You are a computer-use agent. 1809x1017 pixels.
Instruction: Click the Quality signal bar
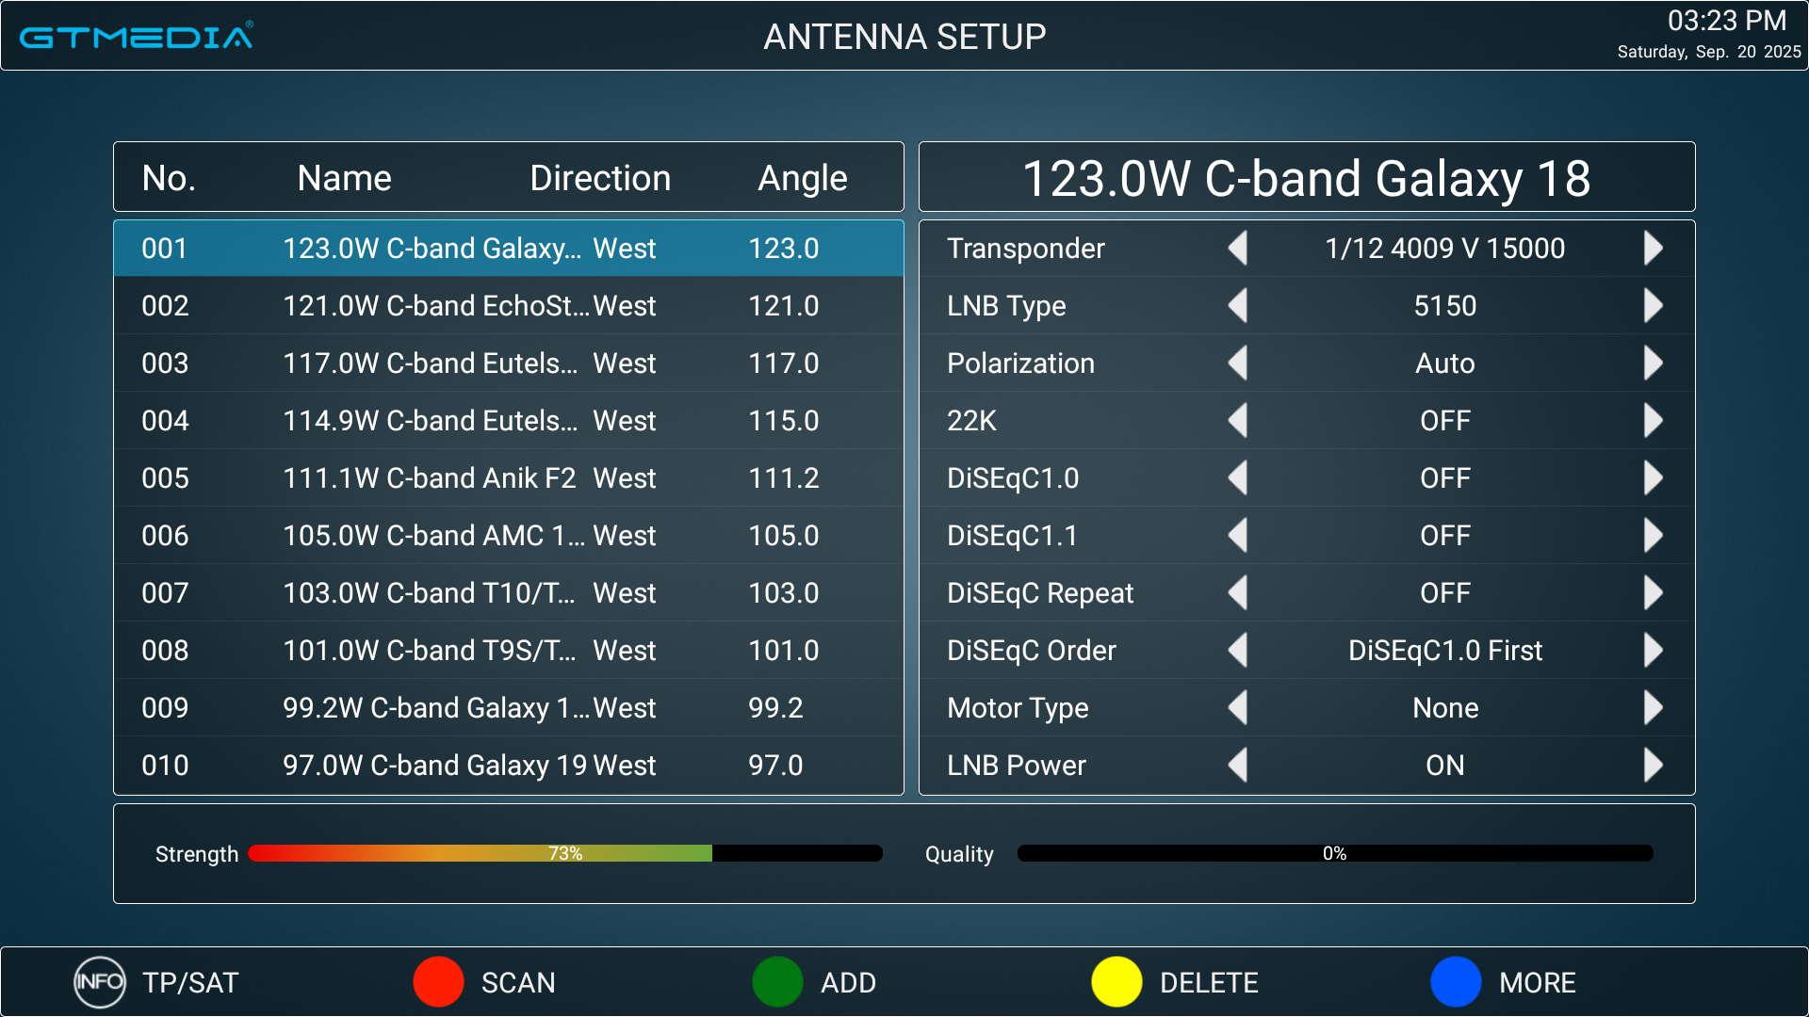(x=1335, y=853)
